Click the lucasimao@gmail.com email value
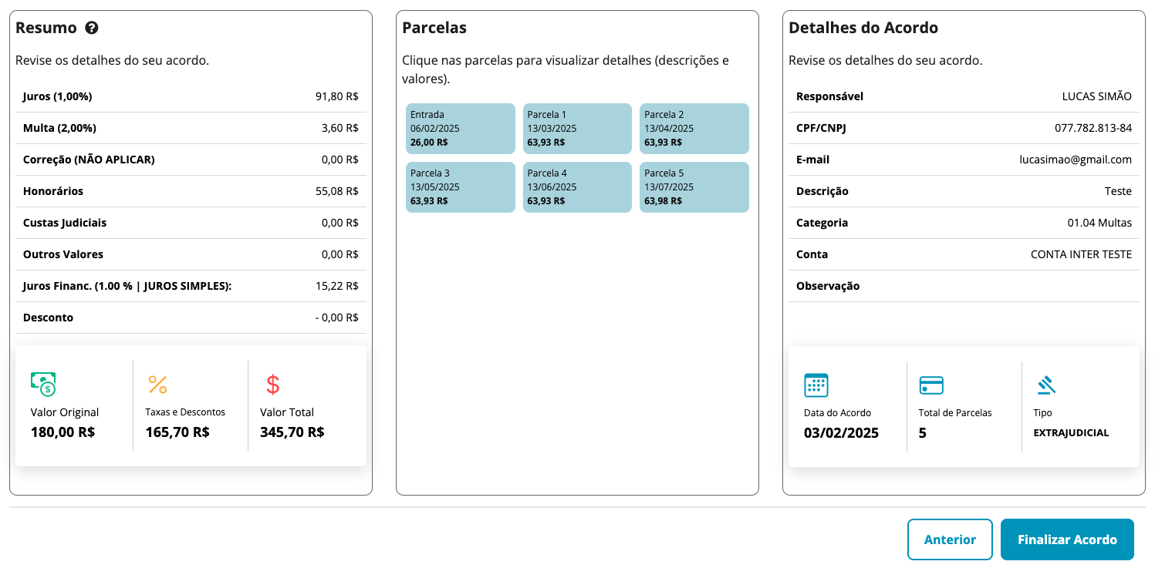This screenshot has height=568, width=1155. tap(1076, 160)
